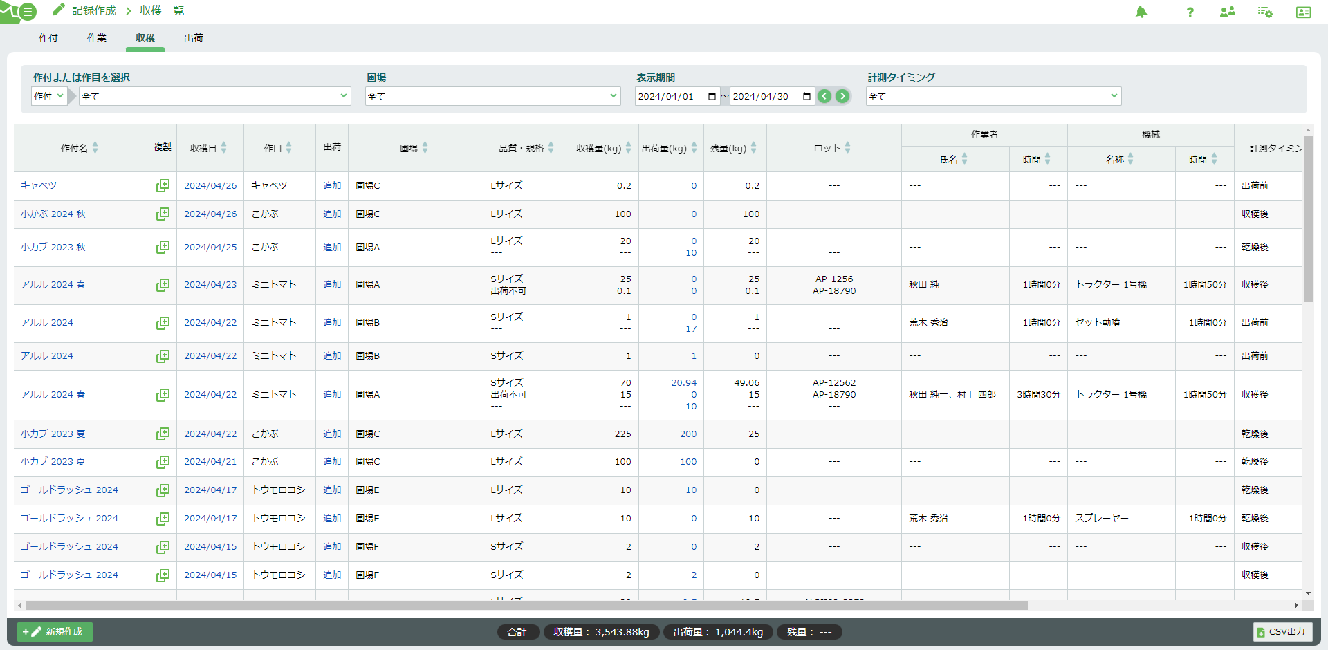This screenshot has width=1328, height=650.
Task: Open the 作付 type selector dropdown
Action: (49, 96)
